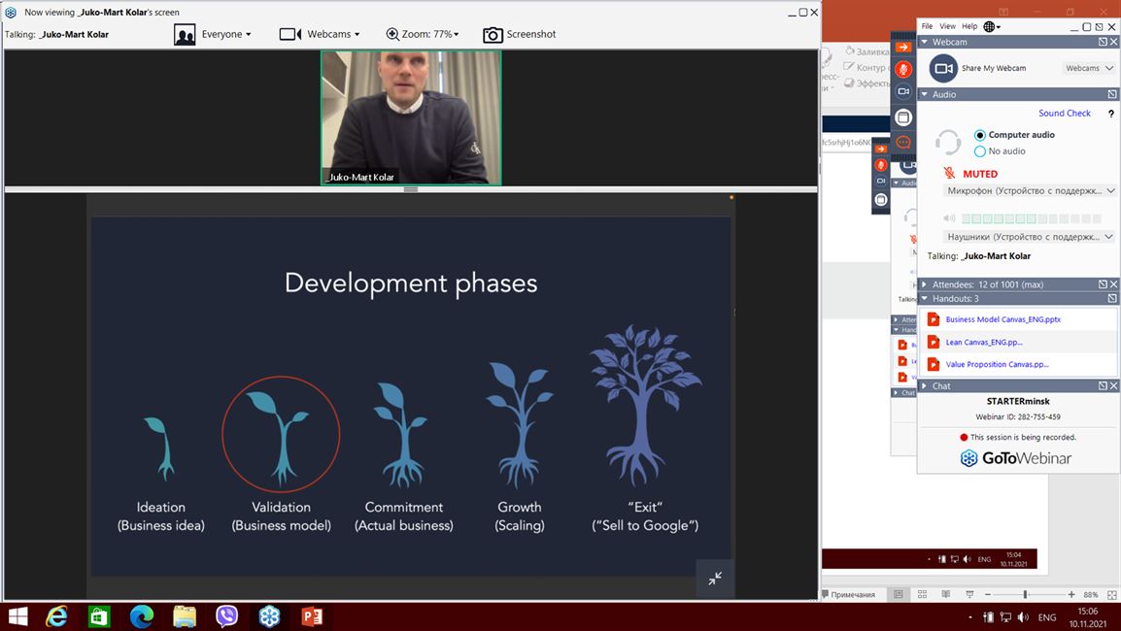1121x631 pixels.
Task: Toggle the orange arrow to collapse the grab tab
Action: click(x=903, y=48)
